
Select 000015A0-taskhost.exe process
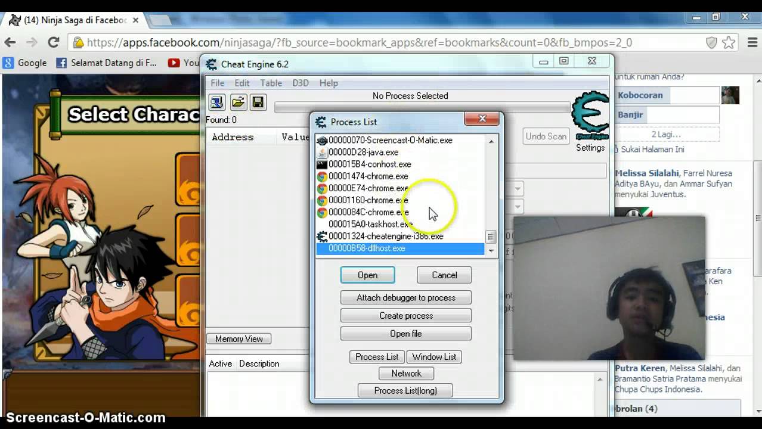400,224
